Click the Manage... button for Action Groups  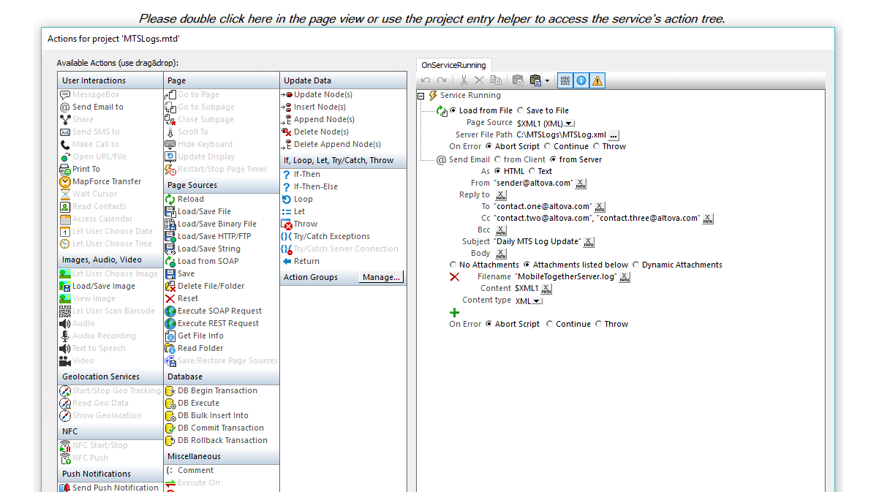pyautogui.click(x=381, y=277)
